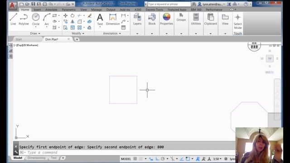Click the Top 2D Wireframe viewport label
The width and height of the screenshot is (290, 163).
click(x=26, y=45)
